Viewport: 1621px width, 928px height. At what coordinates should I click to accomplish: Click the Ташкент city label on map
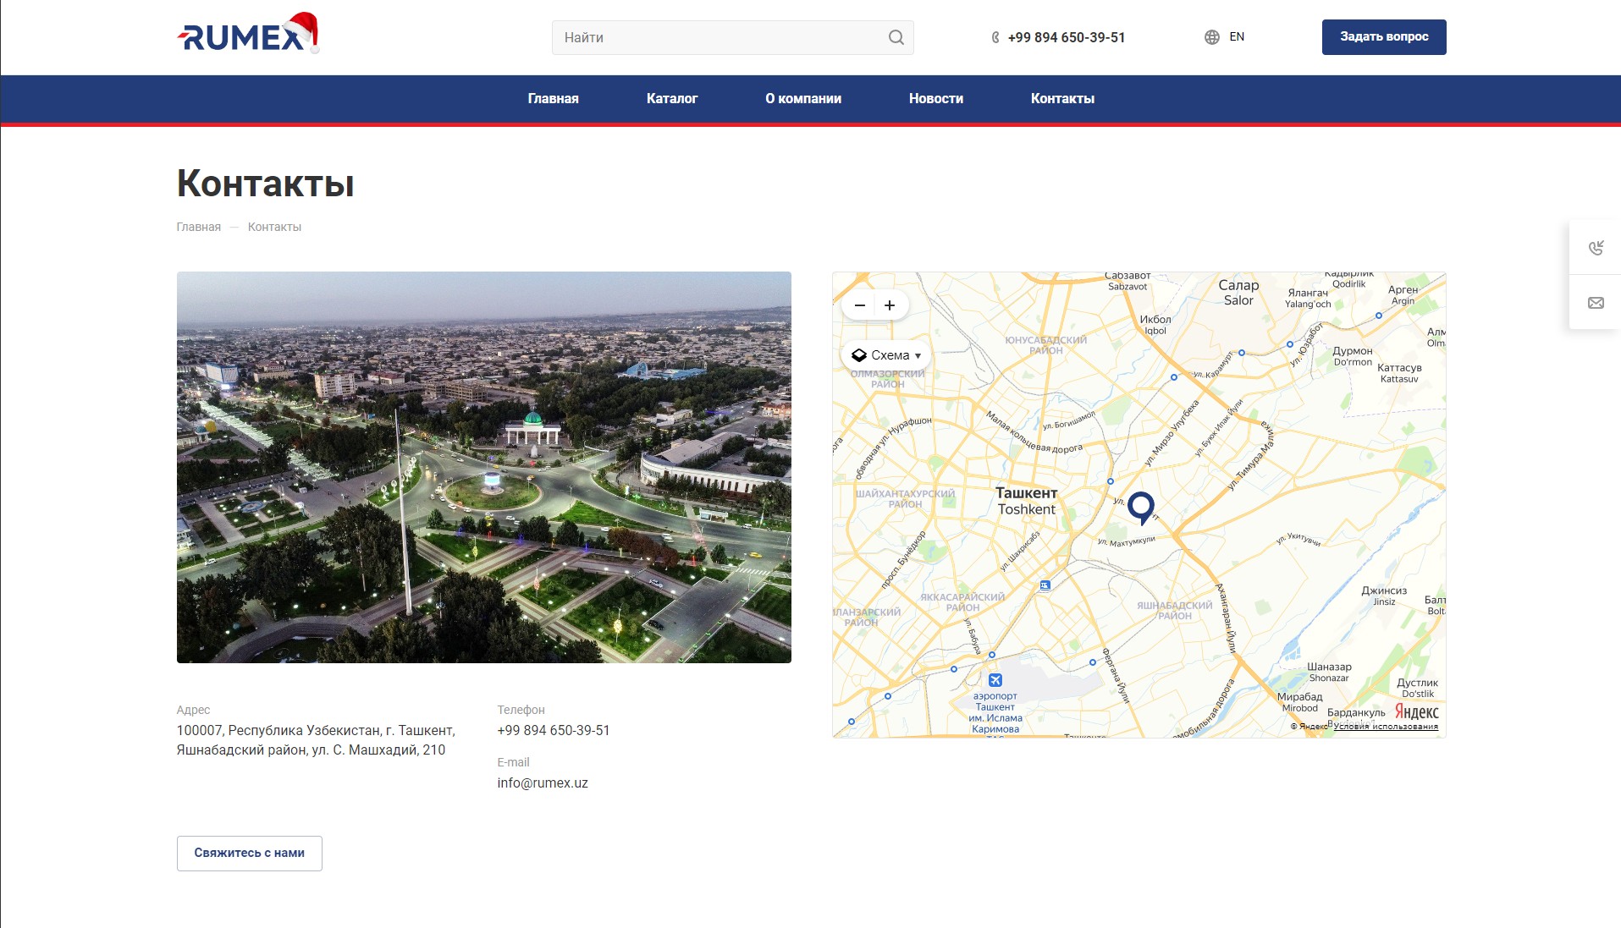(1027, 501)
